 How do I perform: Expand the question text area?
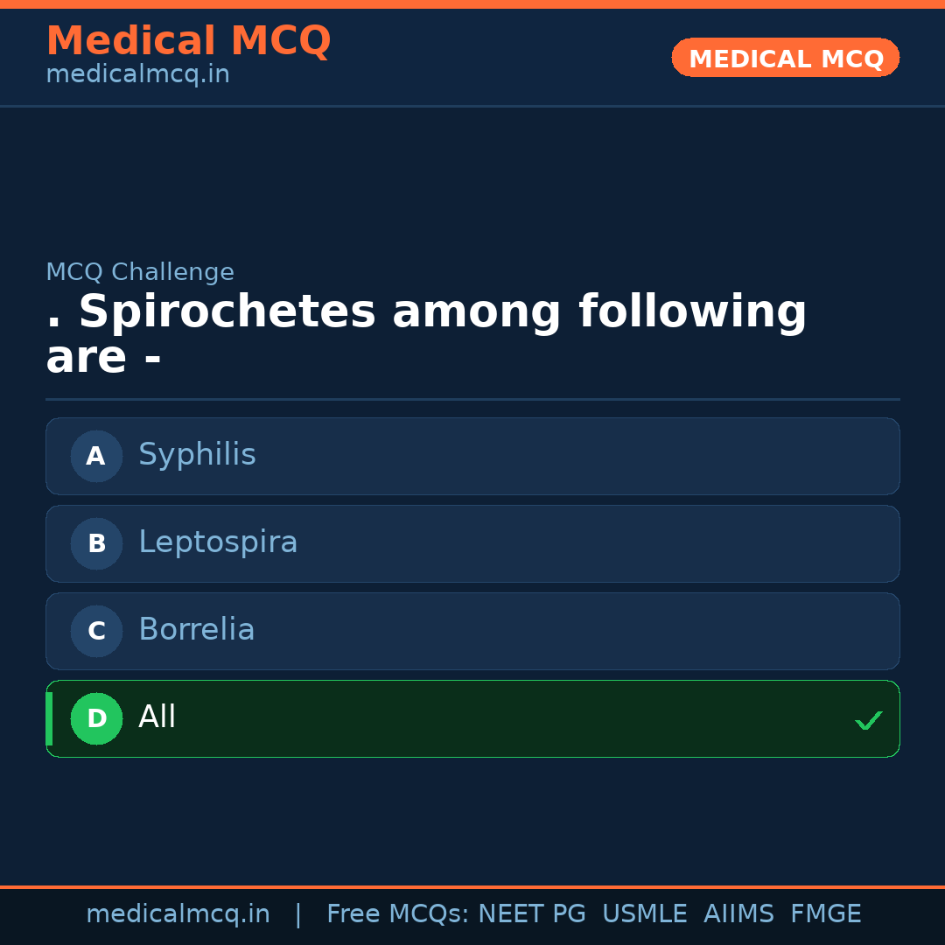coord(425,332)
